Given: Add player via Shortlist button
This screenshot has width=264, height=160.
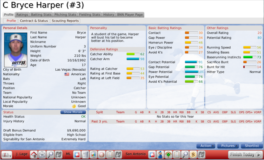Looking at the screenshot, I should (x=252, y=146).
